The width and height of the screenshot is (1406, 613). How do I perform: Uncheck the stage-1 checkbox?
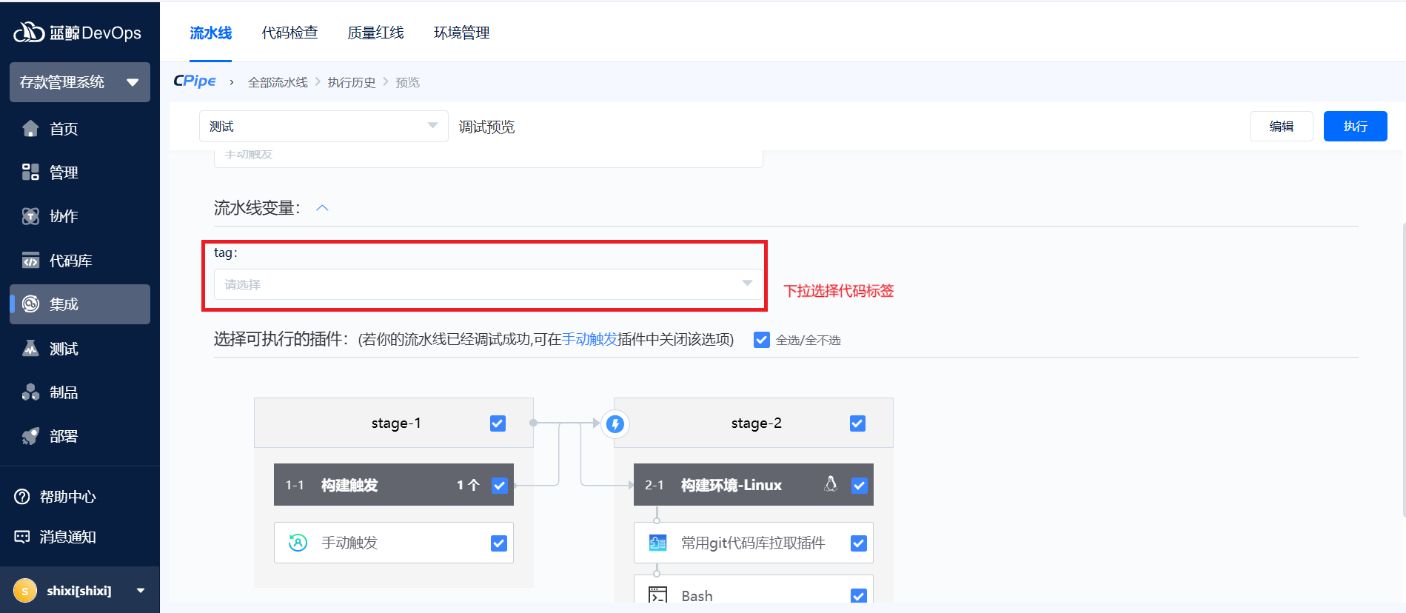click(x=498, y=423)
